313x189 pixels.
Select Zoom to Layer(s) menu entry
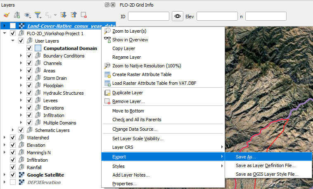click(129, 31)
